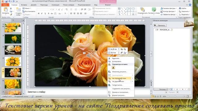The height and width of the screenshot is (111, 198).
Task: Click the Заметки к слайду notes field
Action: 88,92
